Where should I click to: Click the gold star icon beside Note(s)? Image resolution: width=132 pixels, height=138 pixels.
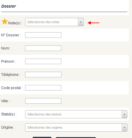[5, 21]
